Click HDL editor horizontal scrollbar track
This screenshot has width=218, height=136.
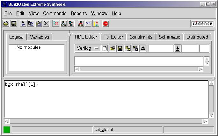coord(139,69)
